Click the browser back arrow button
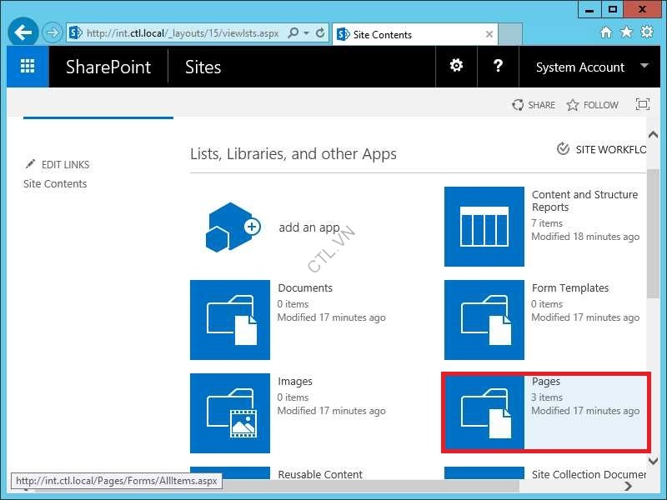667x500 pixels. pyautogui.click(x=23, y=33)
